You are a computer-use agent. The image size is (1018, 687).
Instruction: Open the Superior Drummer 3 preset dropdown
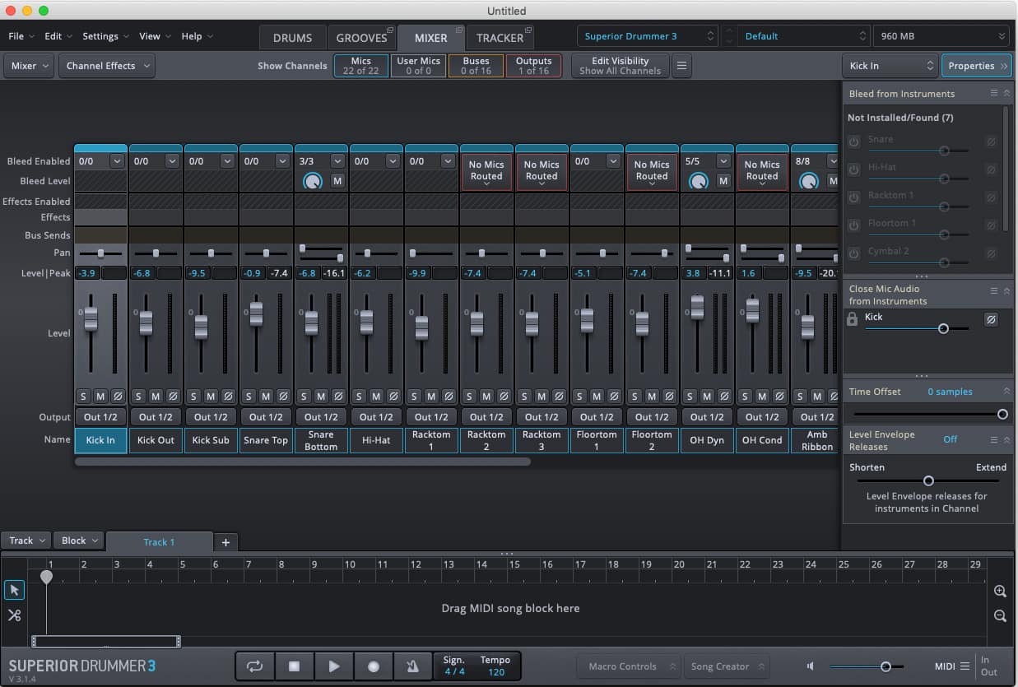pos(647,35)
